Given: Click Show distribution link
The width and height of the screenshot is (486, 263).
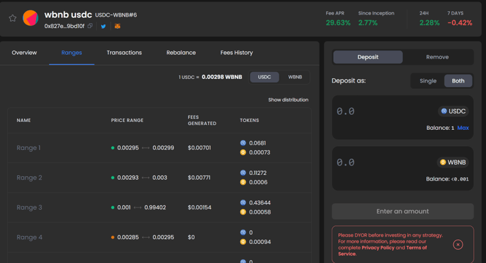Looking at the screenshot, I should point(288,100).
